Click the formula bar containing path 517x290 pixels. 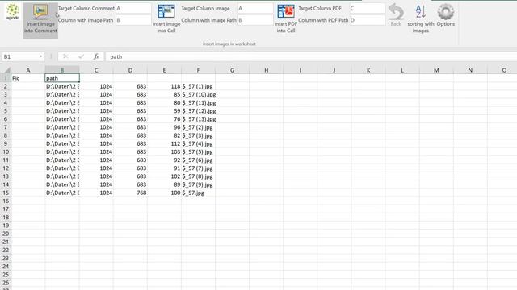coord(310,56)
